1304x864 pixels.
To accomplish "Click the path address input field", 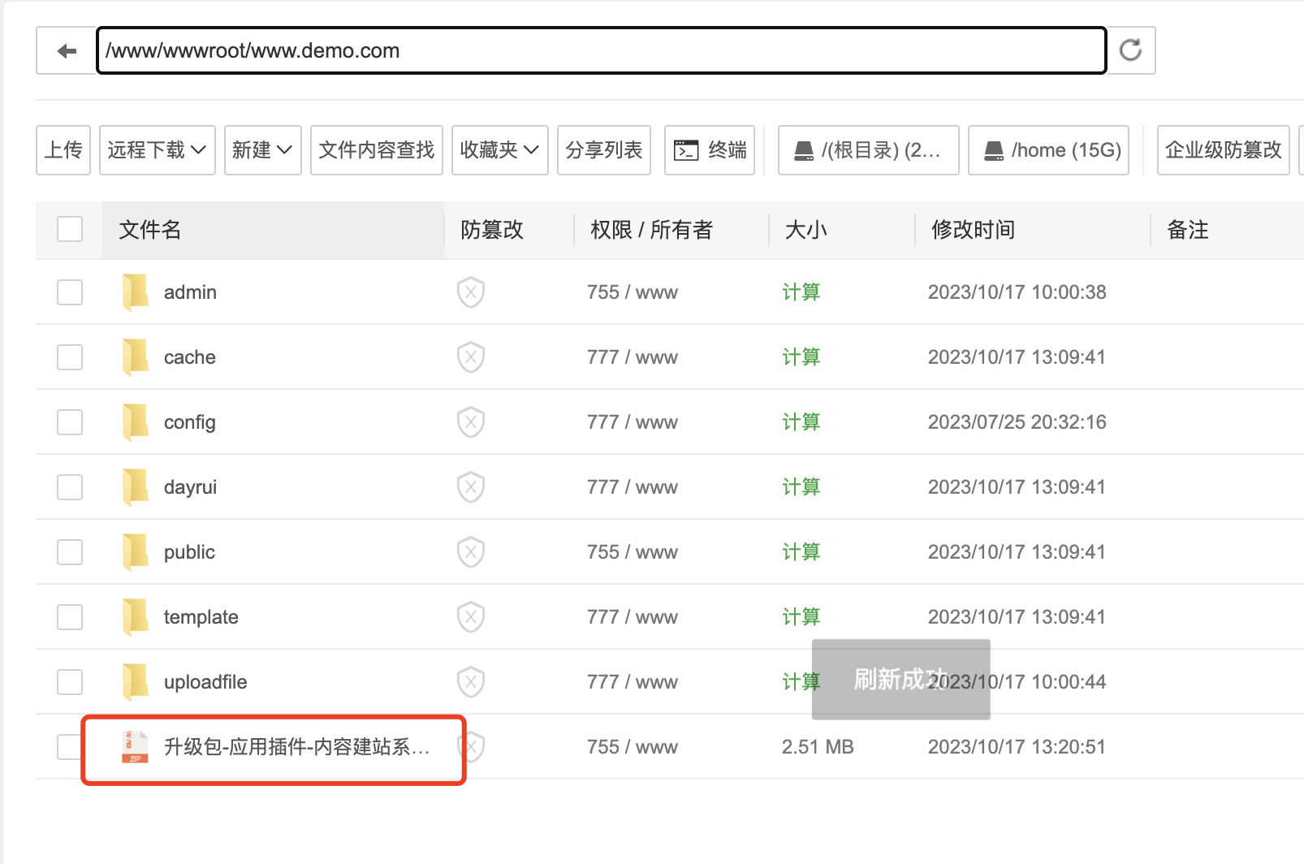I will [x=602, y=50].
